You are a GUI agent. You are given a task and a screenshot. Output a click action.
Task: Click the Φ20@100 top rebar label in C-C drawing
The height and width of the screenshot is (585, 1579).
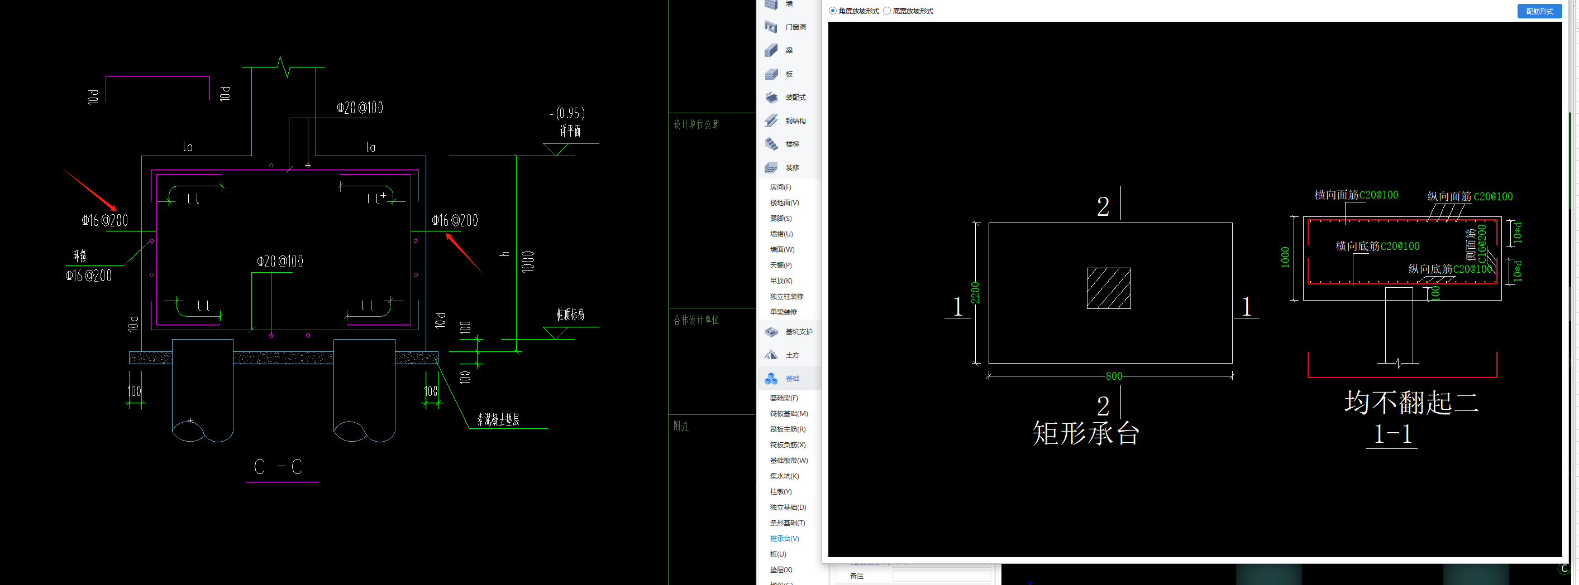coord(360,108)
